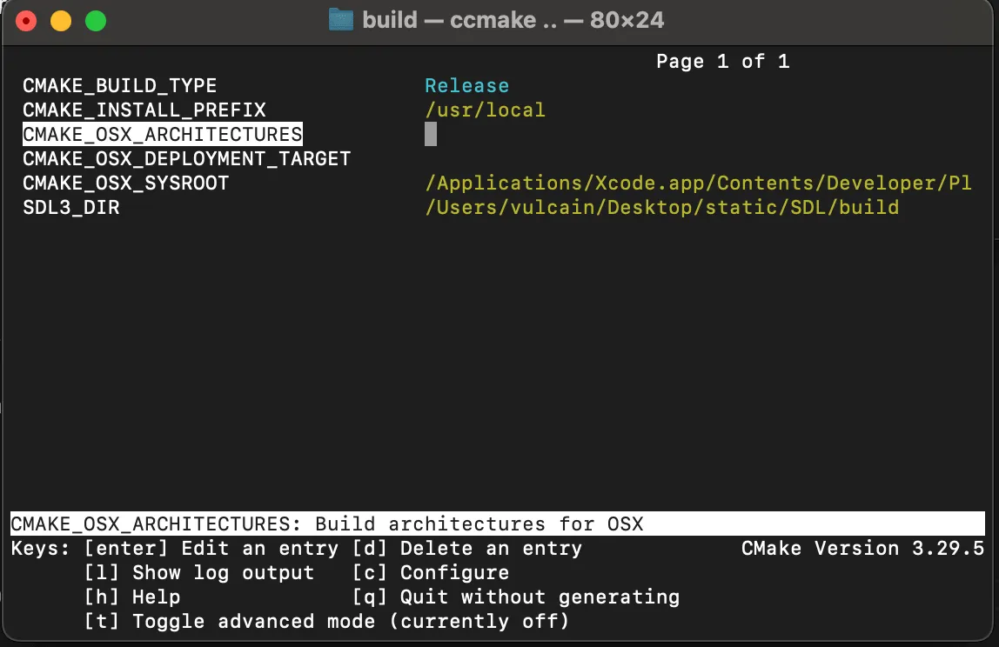Click the [q] Quit without generating hint
Viewport: 999px width, 647px height.
(x=516, y=596)
